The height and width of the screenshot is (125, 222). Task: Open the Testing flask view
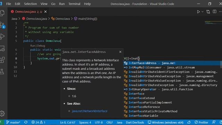[2, 72]
